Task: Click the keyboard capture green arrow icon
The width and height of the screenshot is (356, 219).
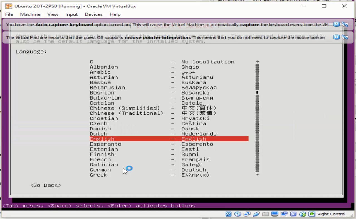Action: 312,214
